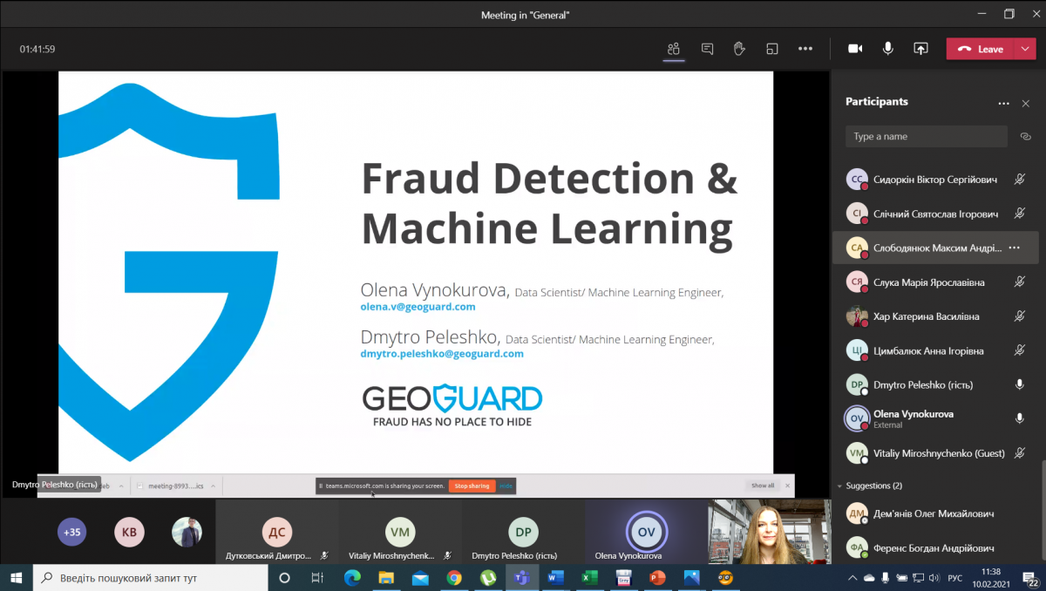Click muted mic icon for Сидоркін Віктор Сергійович

(1019, 180)
